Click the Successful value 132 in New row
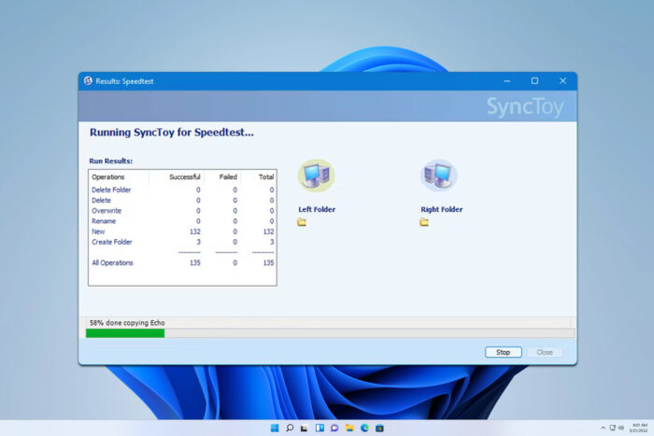 tap(194, 232)
